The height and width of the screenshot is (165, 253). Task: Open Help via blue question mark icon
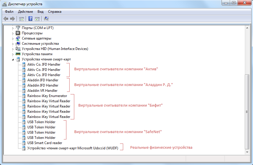click(x=30, y=19)
